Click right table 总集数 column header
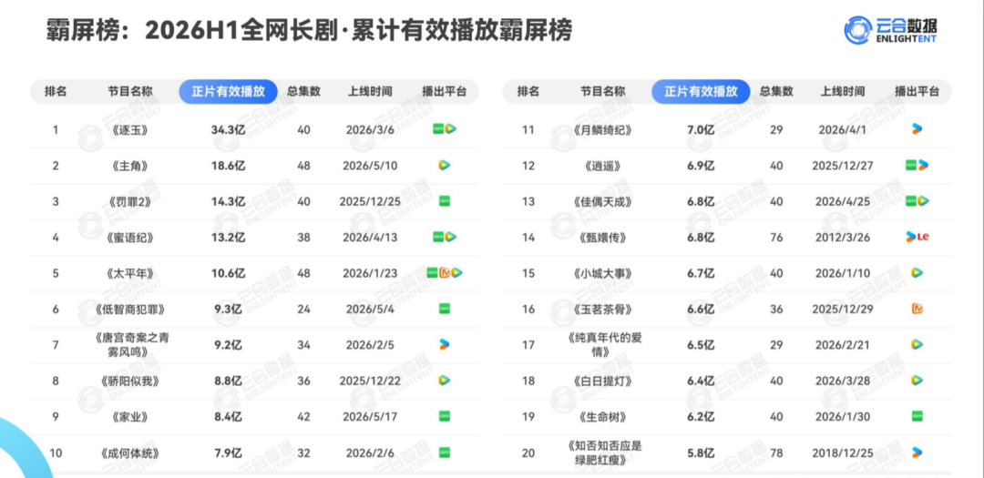The width and height of the screenshot is (984, 478). 776,92
